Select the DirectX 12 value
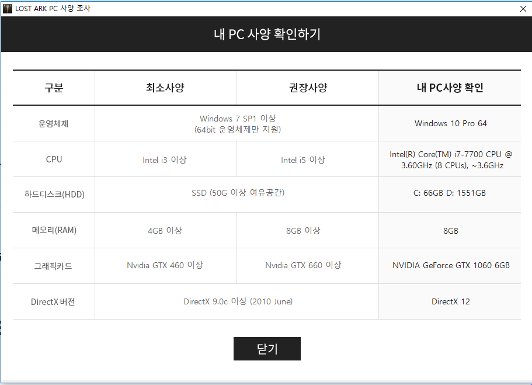 coord(450,301)
